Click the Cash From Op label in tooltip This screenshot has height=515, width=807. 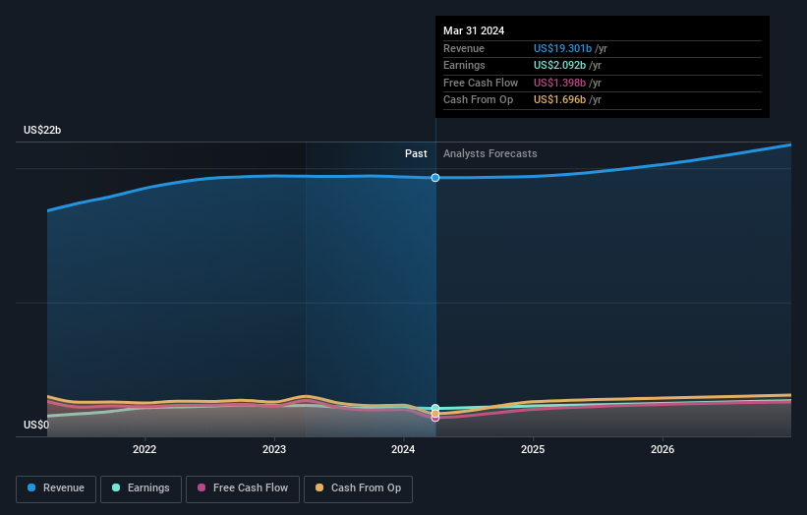pyautogui.click(x=478, y=100)
